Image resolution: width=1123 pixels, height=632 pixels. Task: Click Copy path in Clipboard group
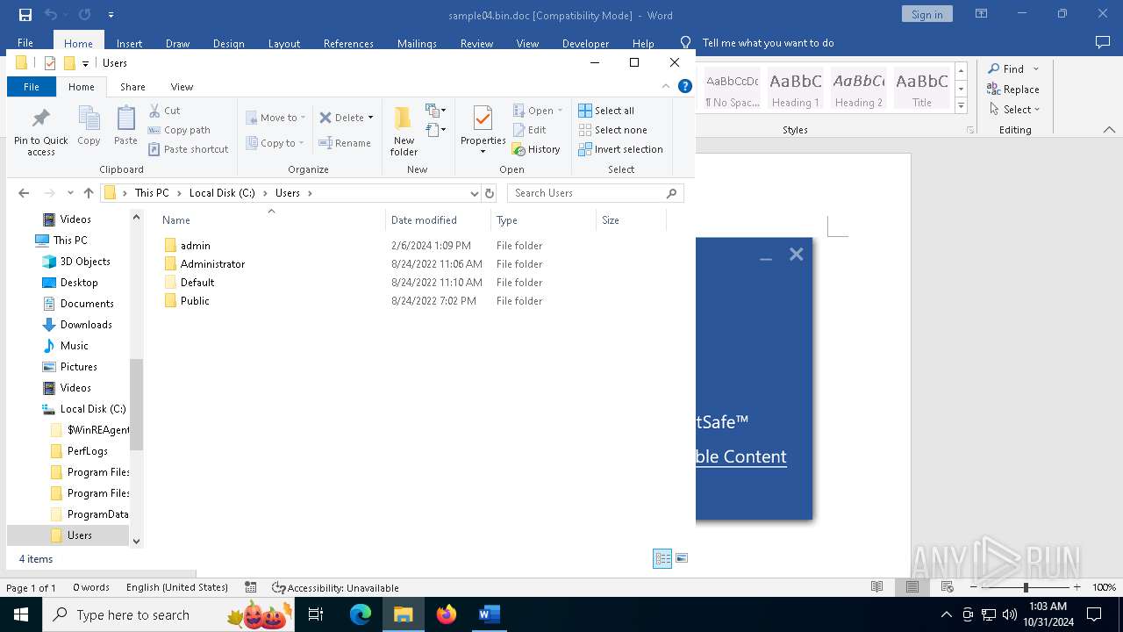179,130
